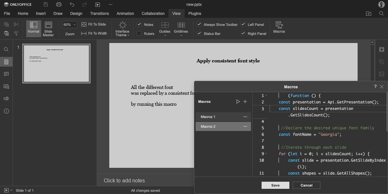The height and width of the screenshot is (194, 388).
Task: Switch to the Transitions tab
Action: click(100, 14)
